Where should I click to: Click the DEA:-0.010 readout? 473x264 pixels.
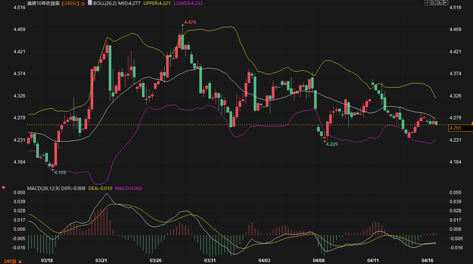pos(101,188)
